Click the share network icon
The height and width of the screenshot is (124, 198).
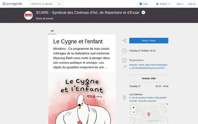coord(124,41)
